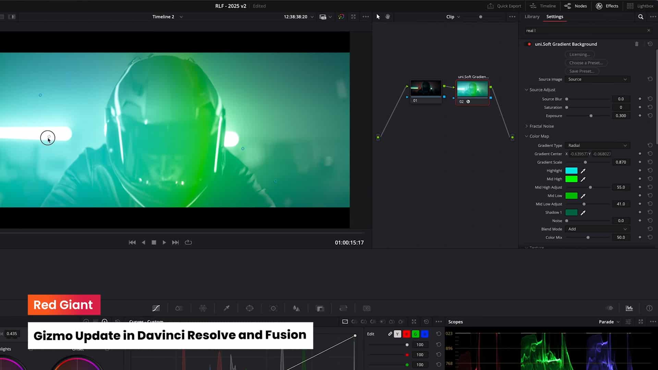The width and height of the screenshot is (658, 370).
Task: Switch to the Settings tab
Action: [x=555, y=16]
